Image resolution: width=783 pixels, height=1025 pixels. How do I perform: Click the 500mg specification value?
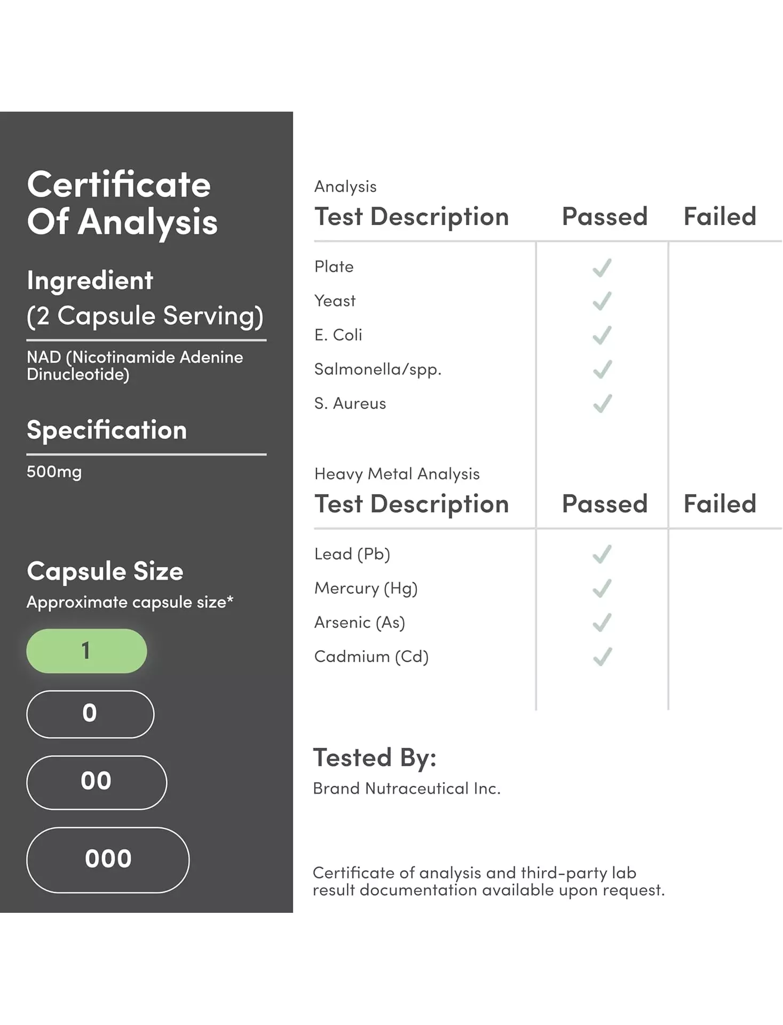tap(54, 472)
